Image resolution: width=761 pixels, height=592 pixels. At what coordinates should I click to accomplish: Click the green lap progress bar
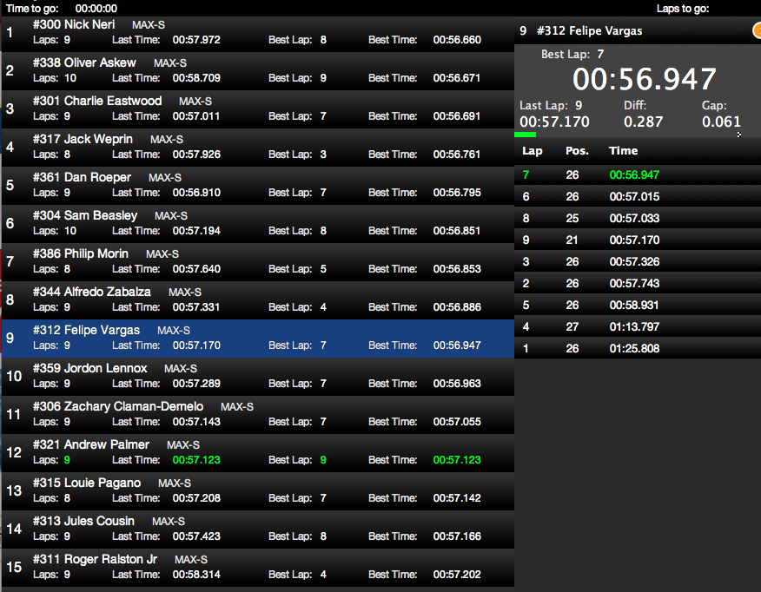(x=525, y=135)
